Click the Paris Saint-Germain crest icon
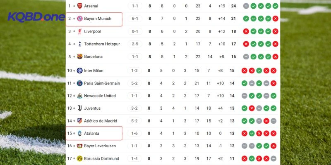The width and height of the screenshot is (331, 165). click(x=80, y=83)
